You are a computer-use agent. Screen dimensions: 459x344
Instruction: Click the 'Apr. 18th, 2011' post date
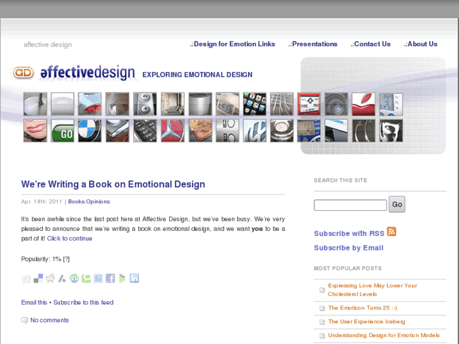pyautogui.click(x=42, y=202)
